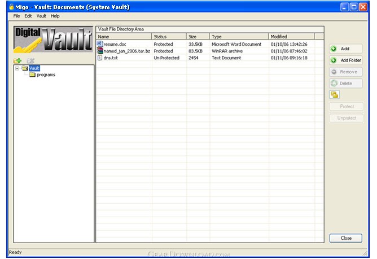This screenshot has height=259, width=377.
Task: Open the Vault menu
Action: click(41, 16)
